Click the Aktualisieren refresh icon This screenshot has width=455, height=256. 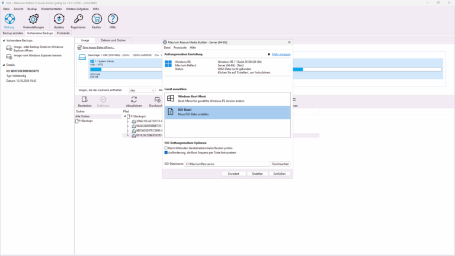click(x=134, y=100)
